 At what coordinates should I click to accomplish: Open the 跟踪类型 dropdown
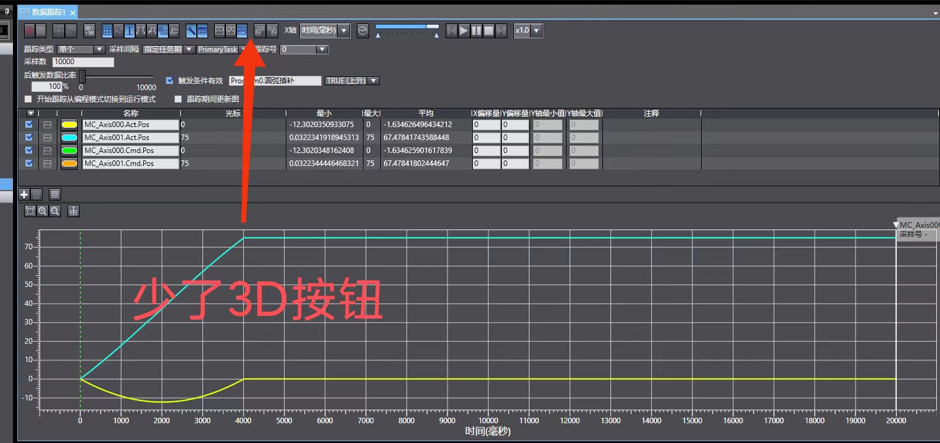coord(81,49)
